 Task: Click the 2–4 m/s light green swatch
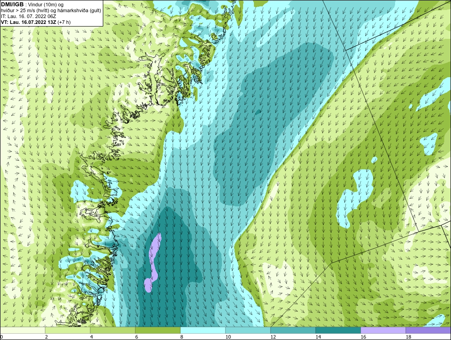pos(68,330)
